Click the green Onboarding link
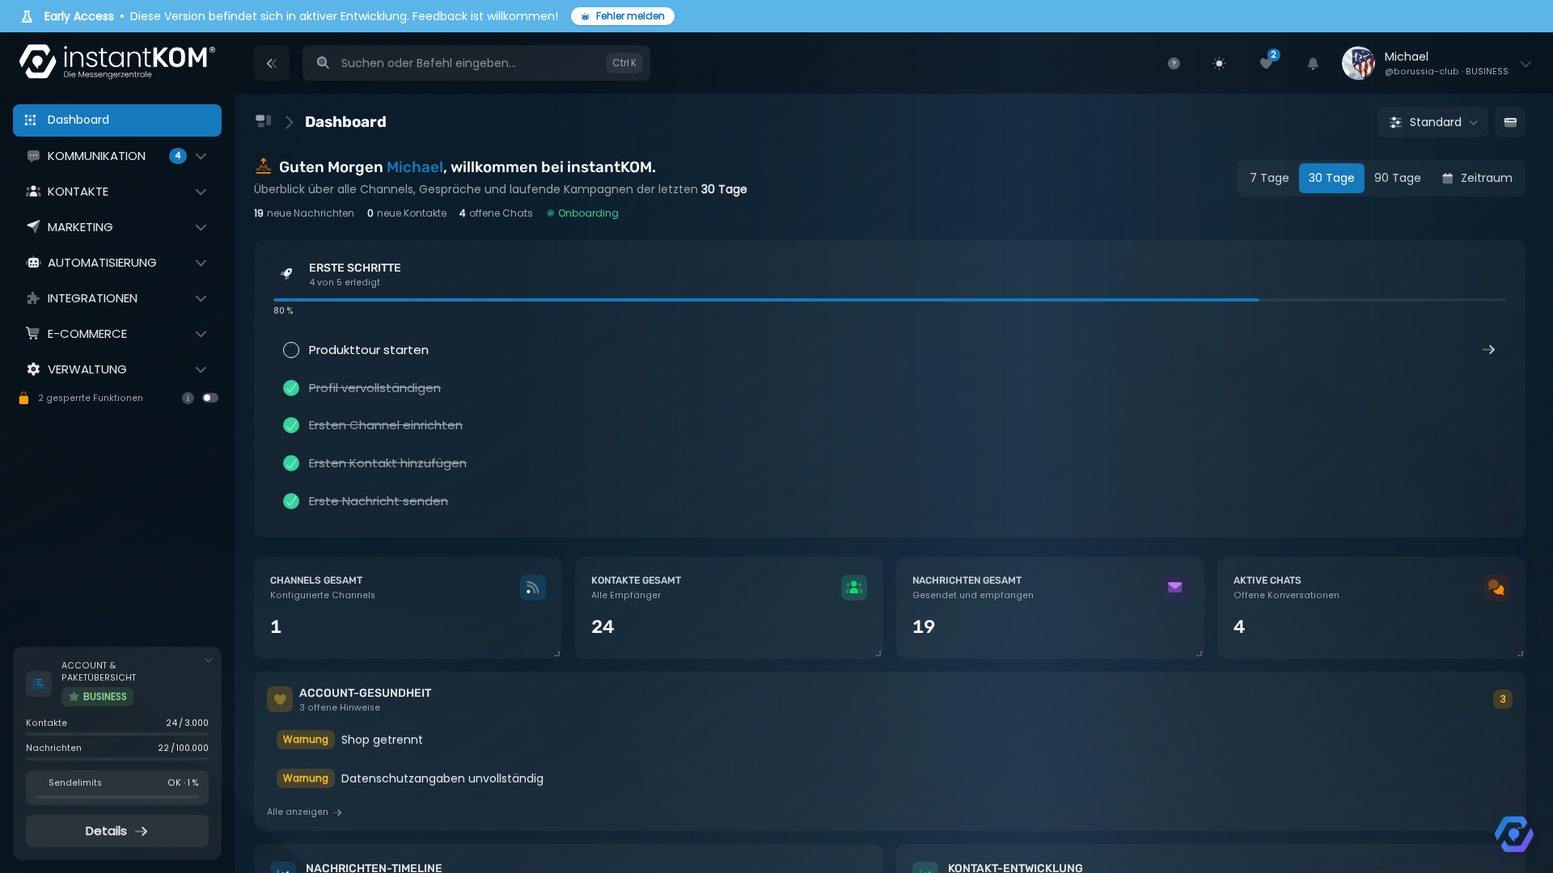 [582, 213]
